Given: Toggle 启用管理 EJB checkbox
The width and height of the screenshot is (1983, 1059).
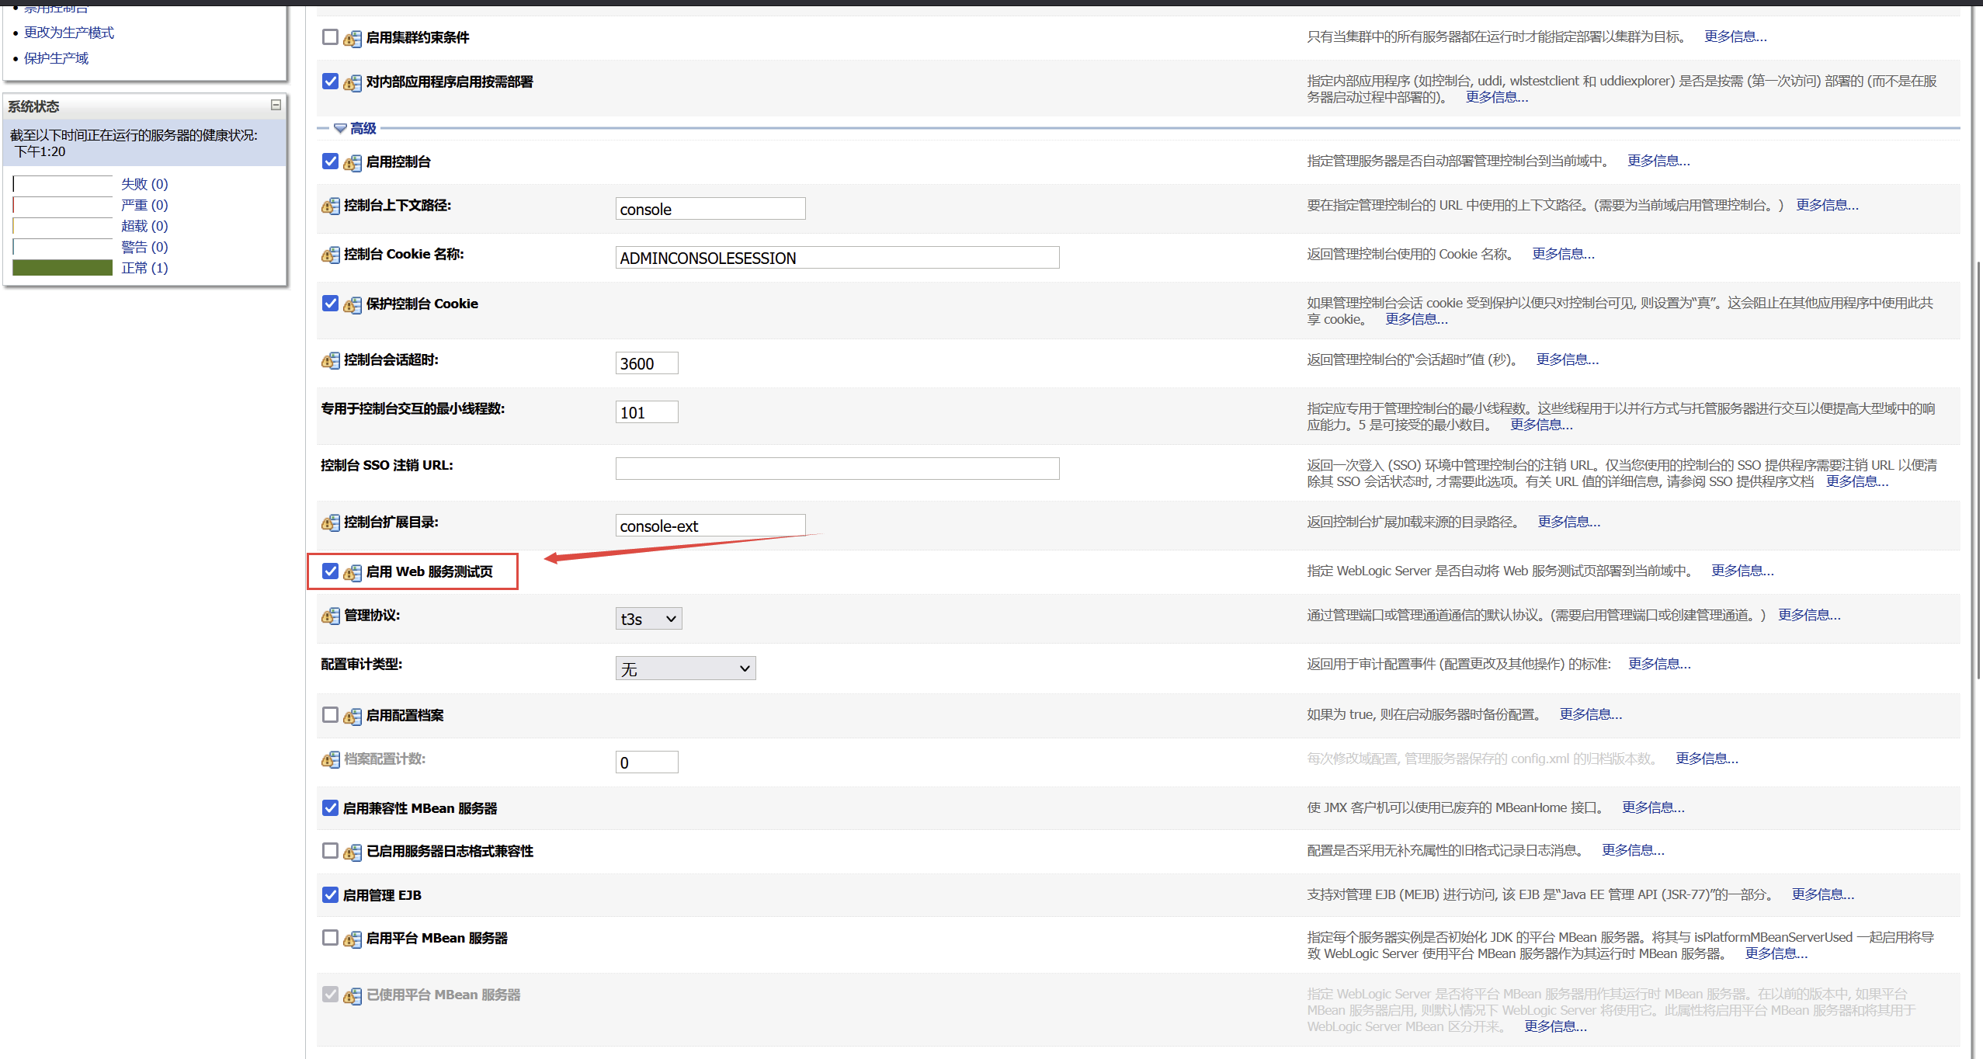Looking at the screenshot, I should point(330,894).
